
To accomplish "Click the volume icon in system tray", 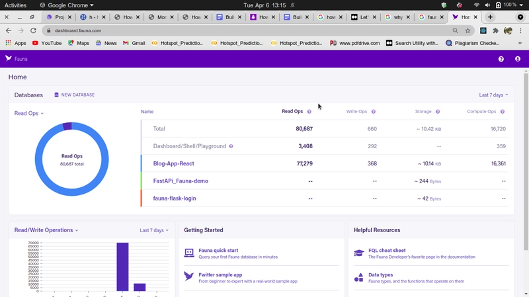I will tap(487, 5).
